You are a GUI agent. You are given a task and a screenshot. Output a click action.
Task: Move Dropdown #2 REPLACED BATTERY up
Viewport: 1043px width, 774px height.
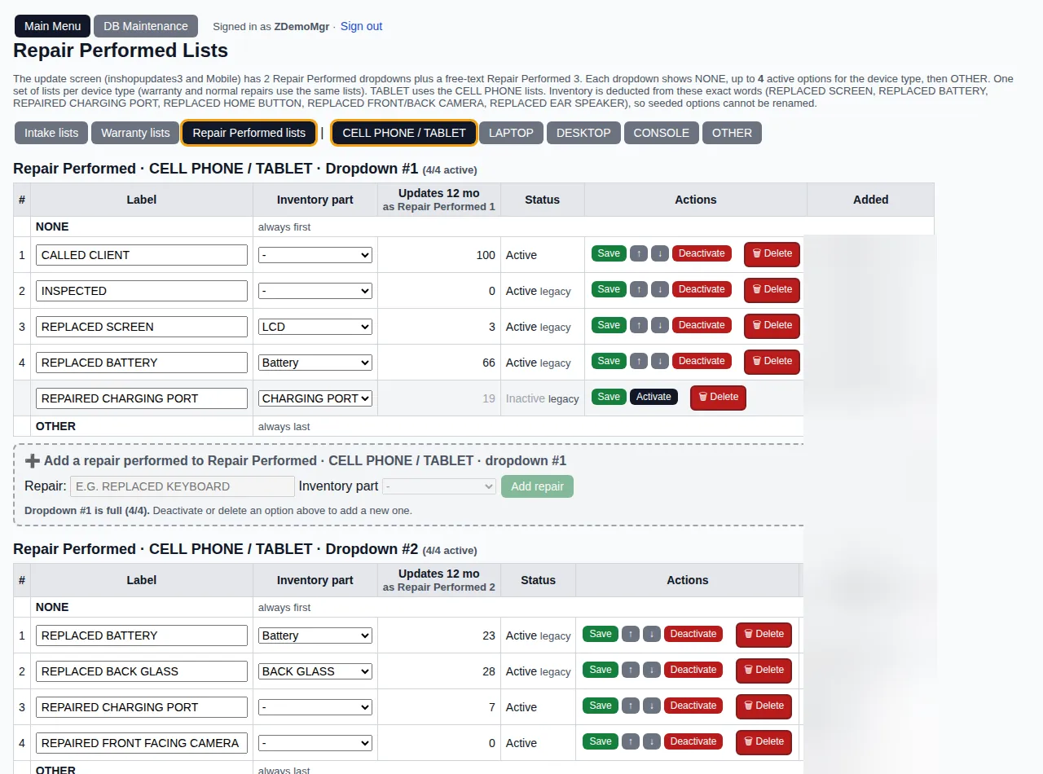(x=631, y=634)
